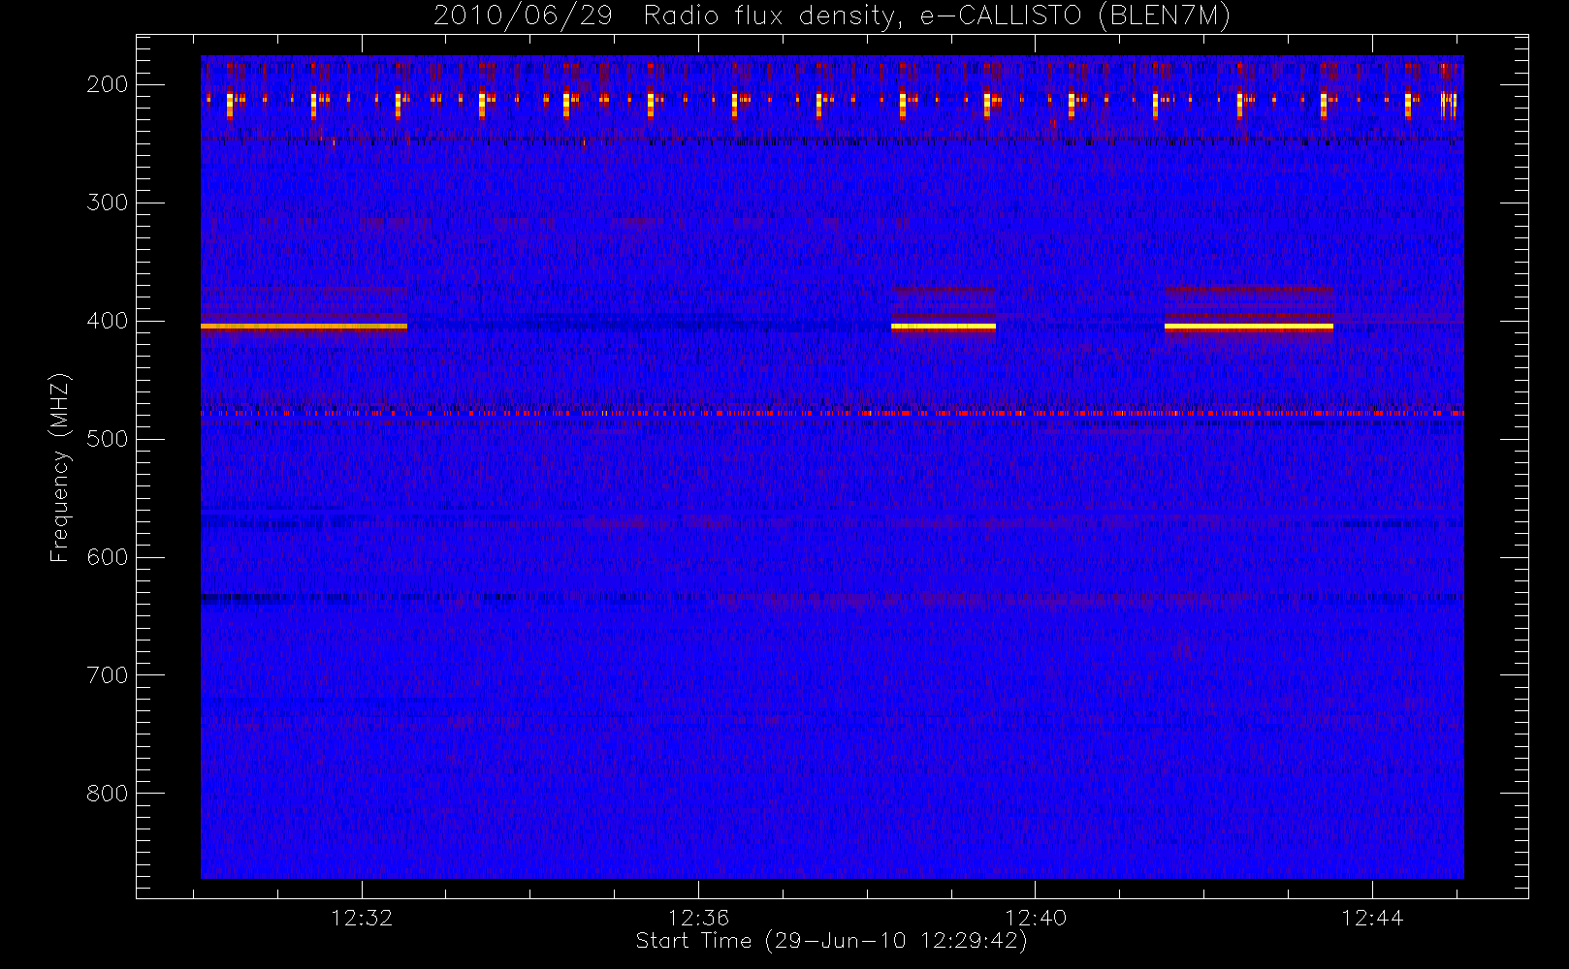
Task: Click the 12:36 time tick label
Action: point(698,918)
